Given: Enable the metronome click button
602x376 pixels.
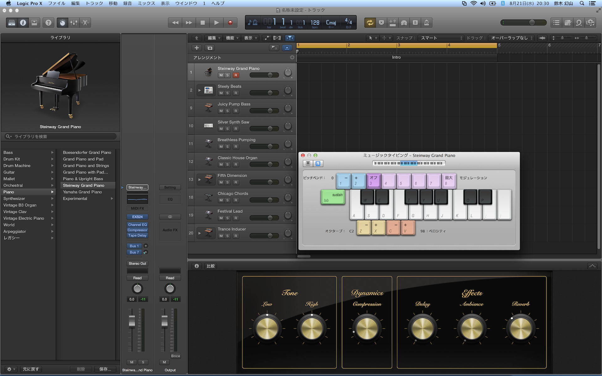Looking at the screenshot, I should (x=427, y=23).
